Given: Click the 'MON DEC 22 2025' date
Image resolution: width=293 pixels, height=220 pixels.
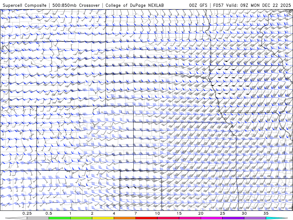Looking at the screenshot, I should (271, 5).
